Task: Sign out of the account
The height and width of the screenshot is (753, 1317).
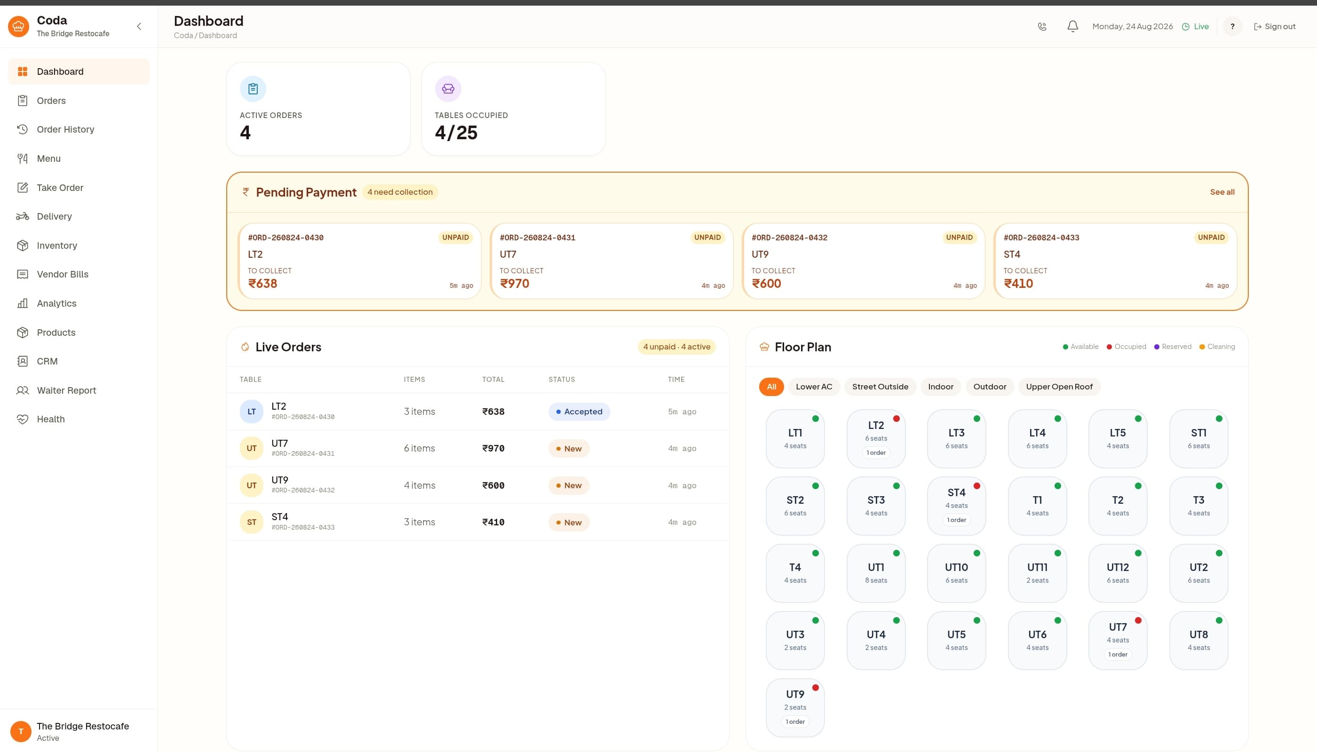Action: (1275, 26)
